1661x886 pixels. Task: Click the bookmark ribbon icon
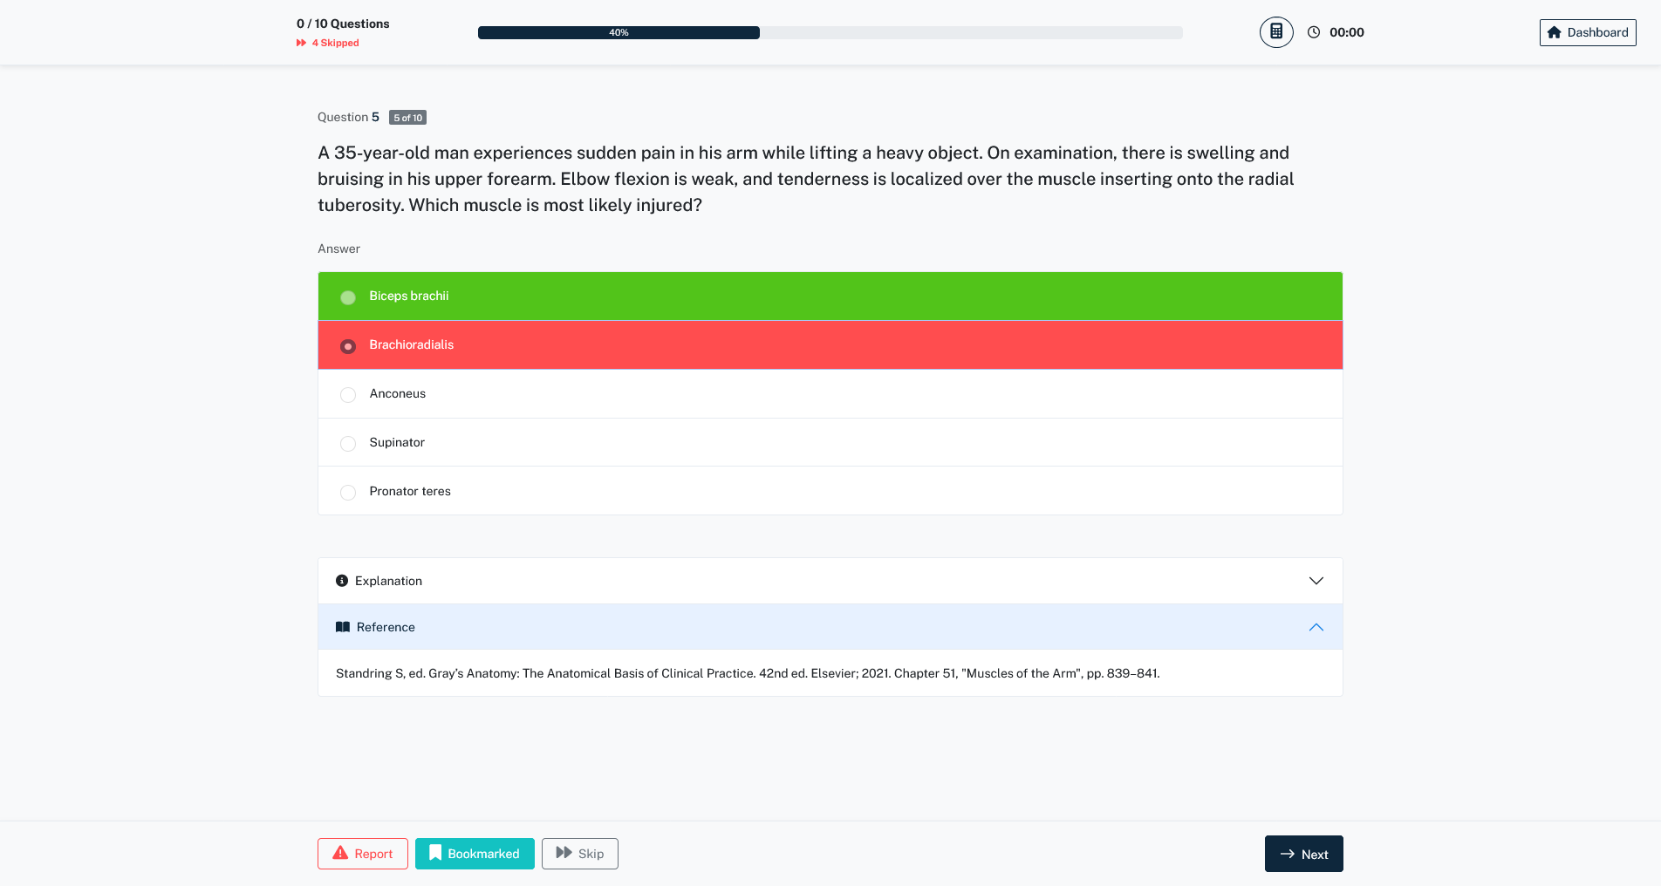(x=435, y=853)
